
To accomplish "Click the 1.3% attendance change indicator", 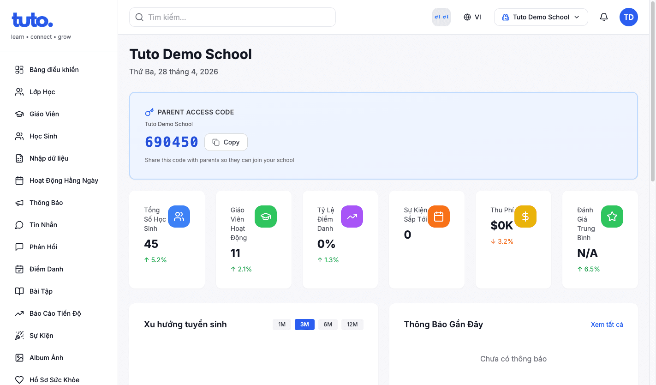I will (328, 260).
